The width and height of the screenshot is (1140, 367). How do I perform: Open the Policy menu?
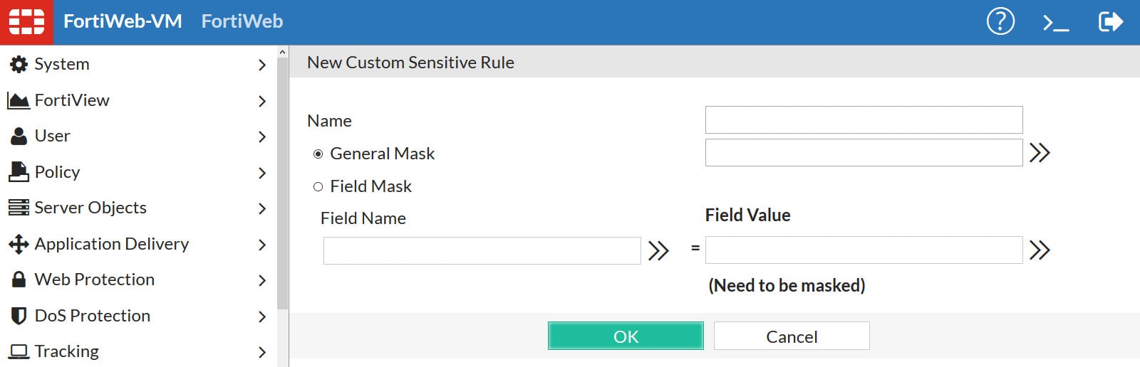click(57, 172)
